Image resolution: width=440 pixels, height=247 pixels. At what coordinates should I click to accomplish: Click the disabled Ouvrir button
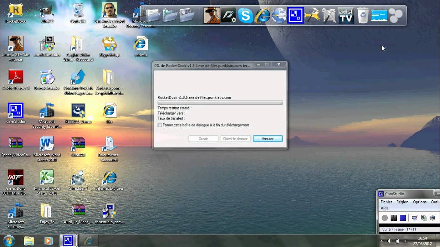click(x=203, y=139)
